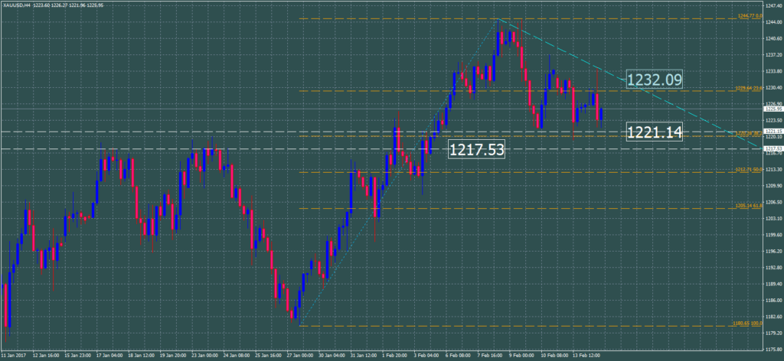Screen dimensions: 784x361
Task: Click the 1217.53 price label box
Action: (476, 149)
